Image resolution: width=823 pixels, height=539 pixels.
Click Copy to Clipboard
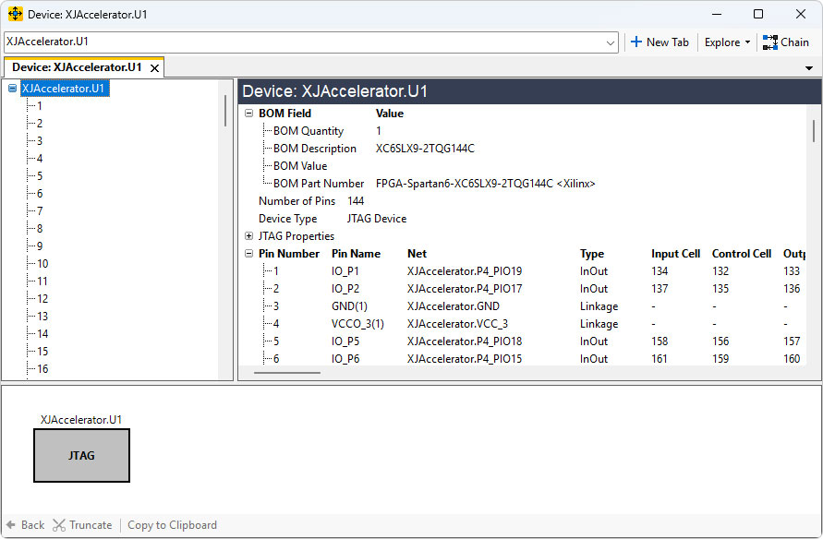(172, 525)
